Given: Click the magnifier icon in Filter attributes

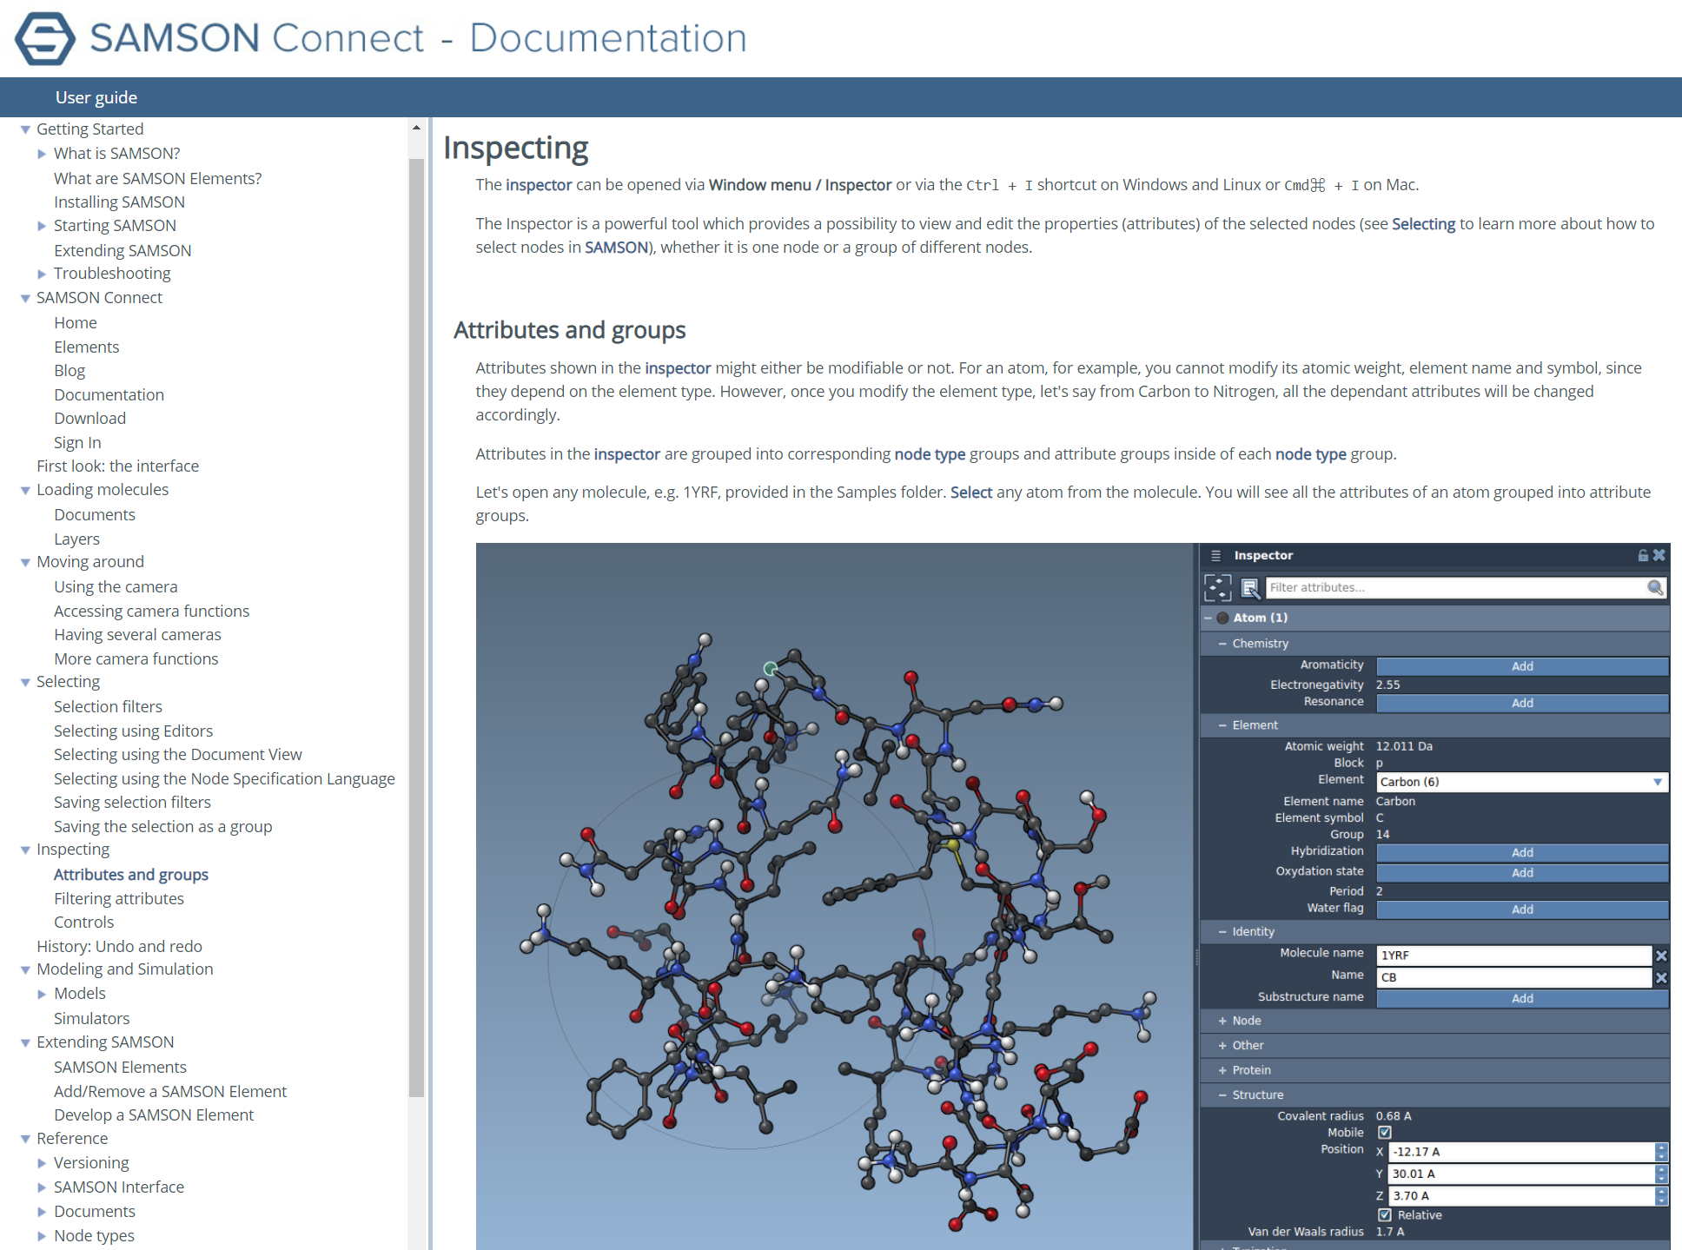Looking at the screenshot, I should [x=1655, y=588].
